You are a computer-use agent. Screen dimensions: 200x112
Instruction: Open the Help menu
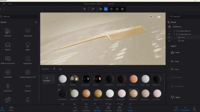pyautogui.click(x=10, y=4)
